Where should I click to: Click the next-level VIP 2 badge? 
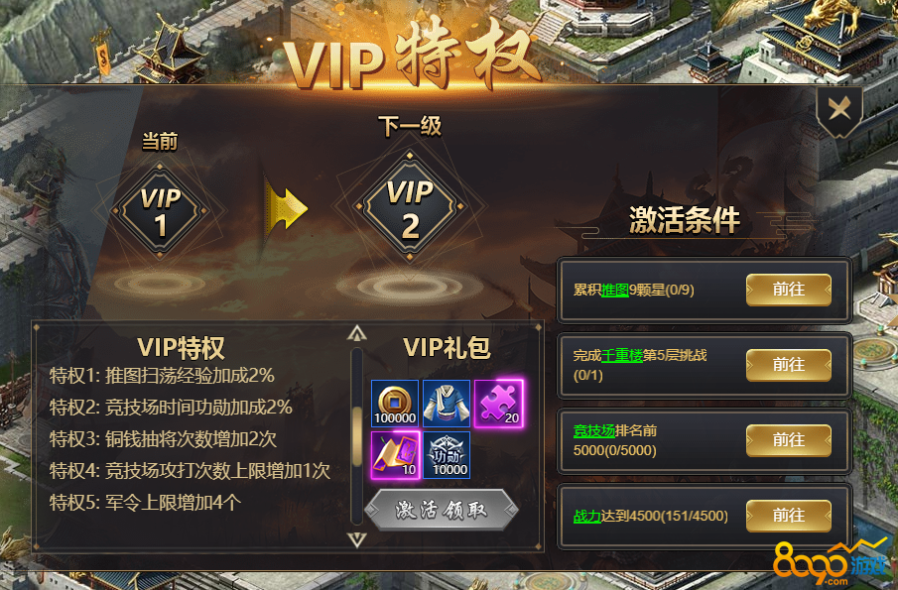410,206
